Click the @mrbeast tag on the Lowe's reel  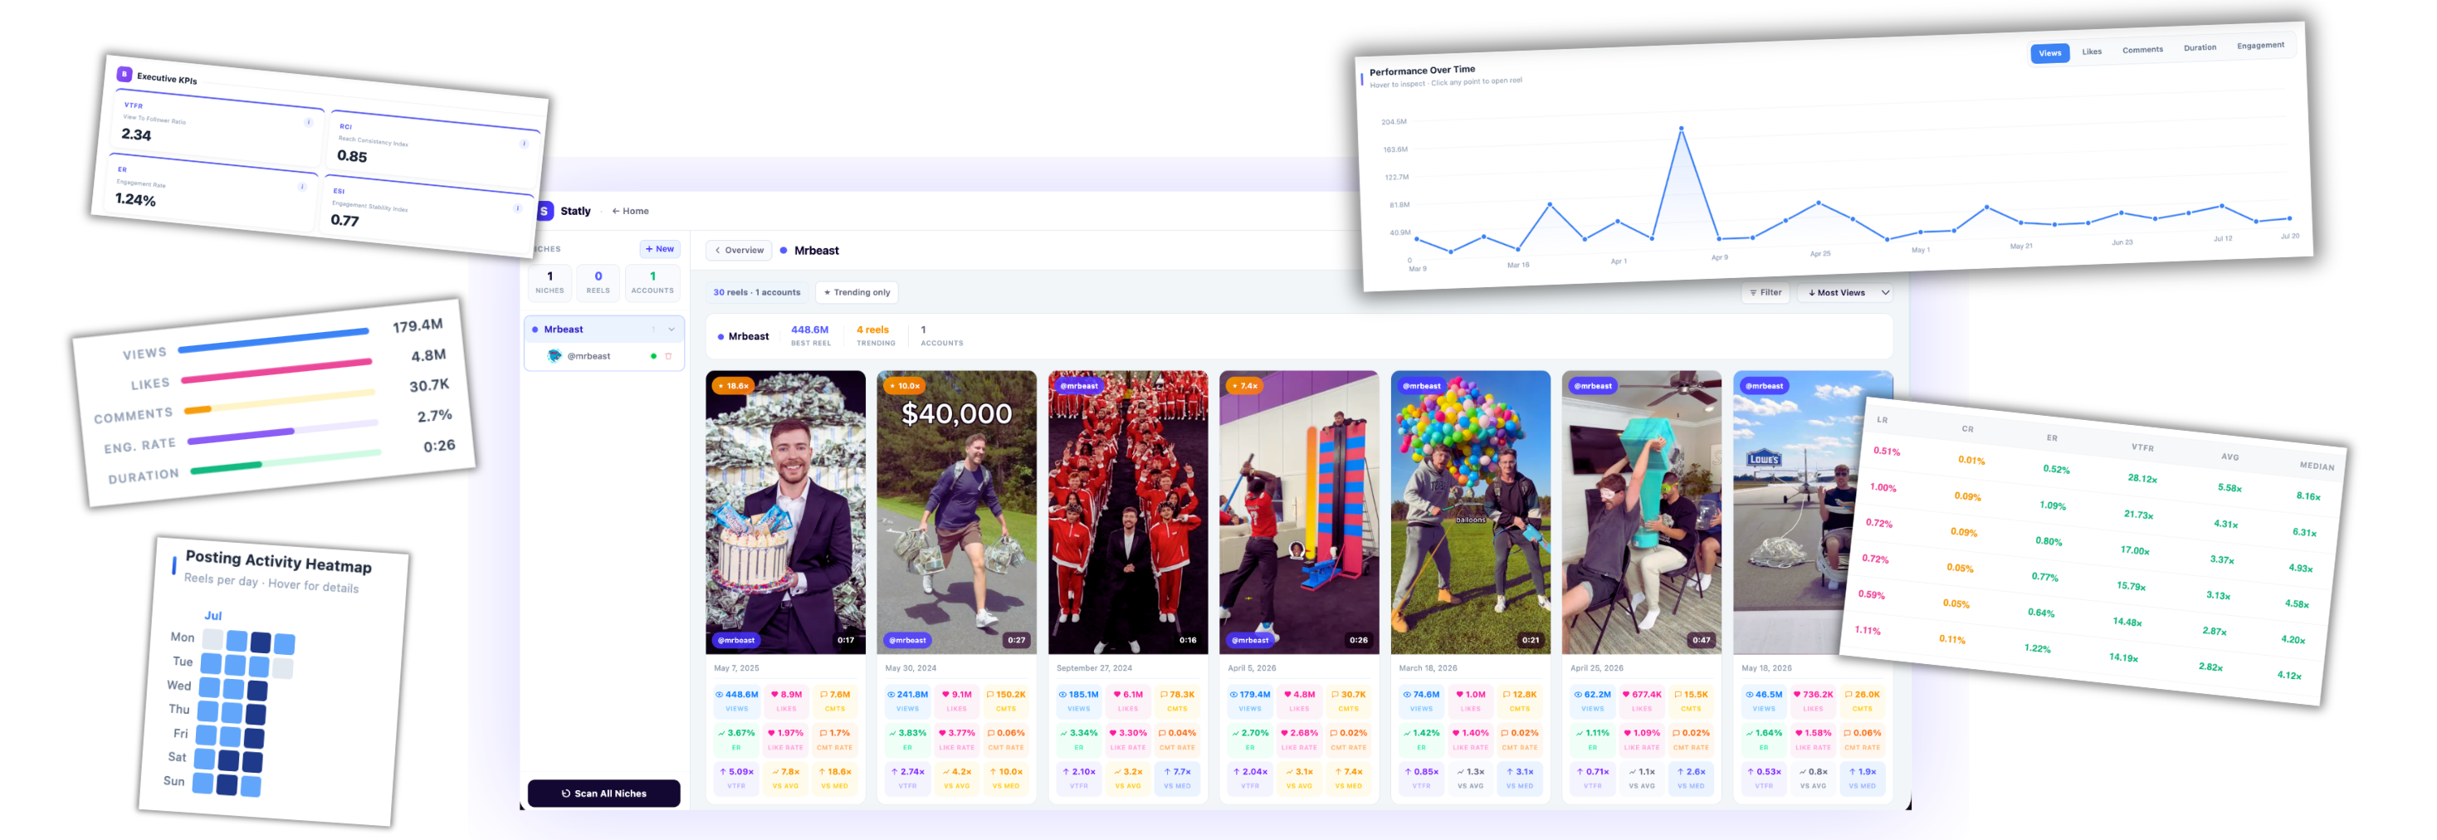(1765, 386)
